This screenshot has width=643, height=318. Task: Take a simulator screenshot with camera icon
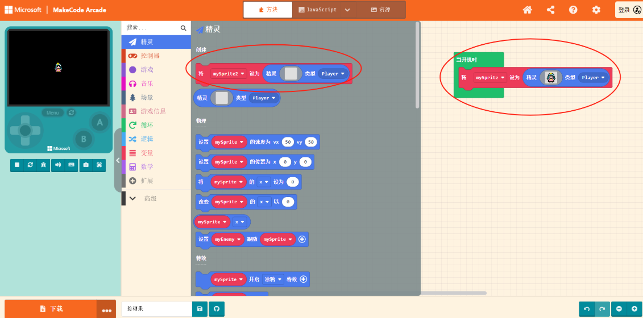(86, 165)
